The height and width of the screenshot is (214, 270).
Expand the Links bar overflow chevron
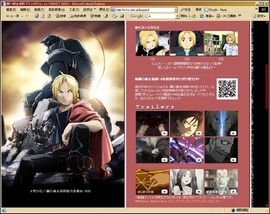(x=256, y=9)
